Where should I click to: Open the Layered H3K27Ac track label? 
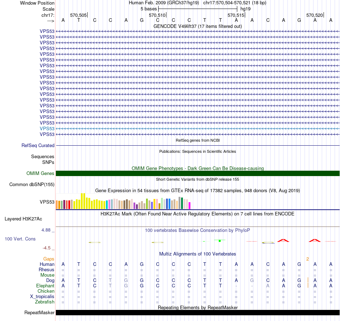pos(23,219)
